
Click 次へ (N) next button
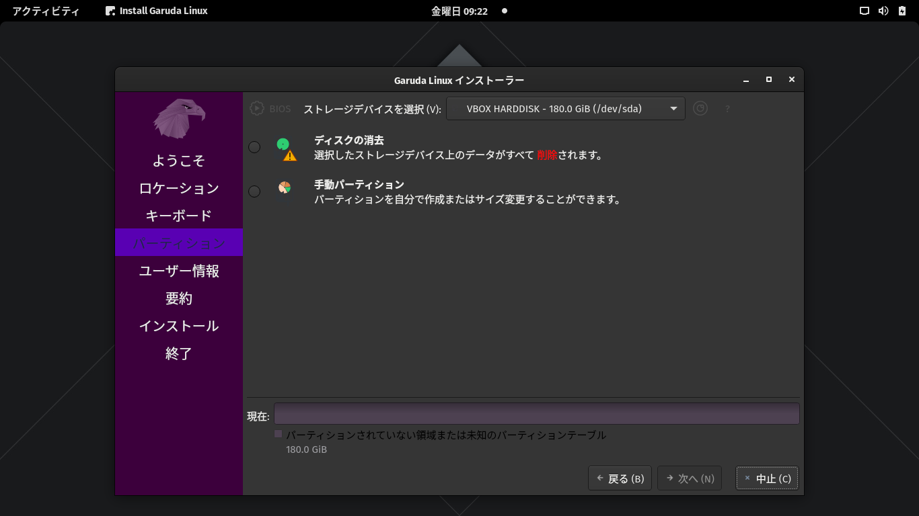(x=690, y=478)
